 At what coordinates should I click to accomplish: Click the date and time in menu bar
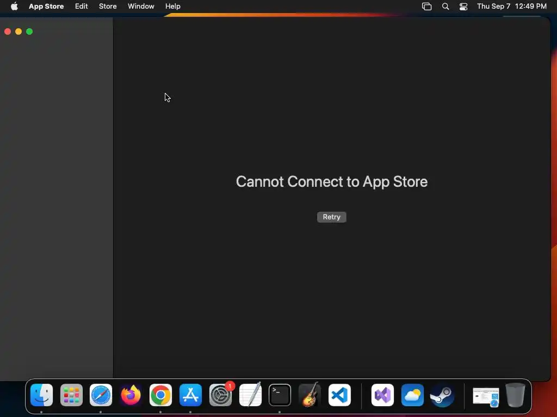(x=511, y=7)
